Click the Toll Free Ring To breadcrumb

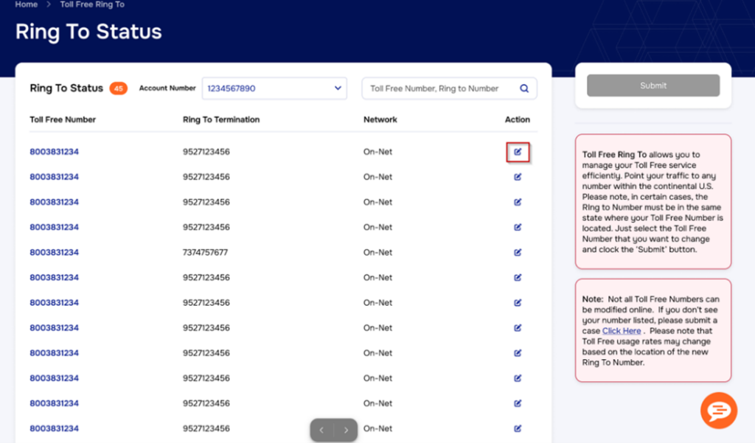pyautogui.click(x=92, y=4)
